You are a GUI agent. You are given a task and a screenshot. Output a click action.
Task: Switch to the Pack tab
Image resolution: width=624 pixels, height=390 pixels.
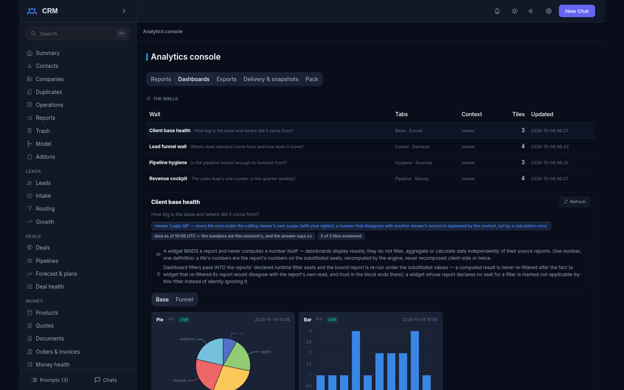pos(312,79)
